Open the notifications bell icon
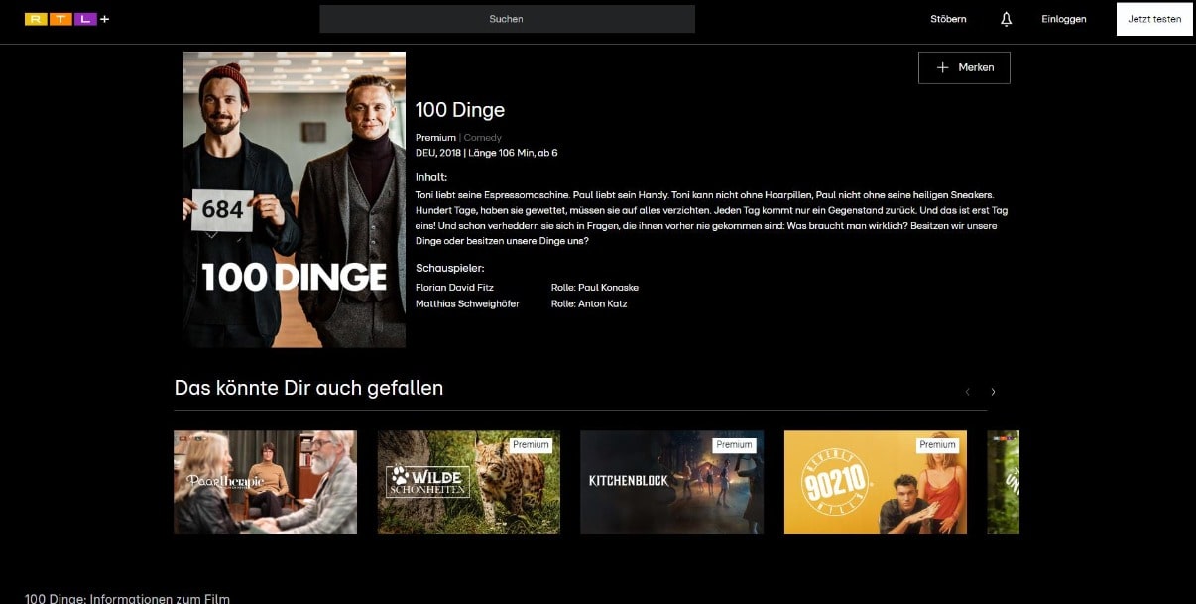The image size is (1196, 604). [1006, 19]
